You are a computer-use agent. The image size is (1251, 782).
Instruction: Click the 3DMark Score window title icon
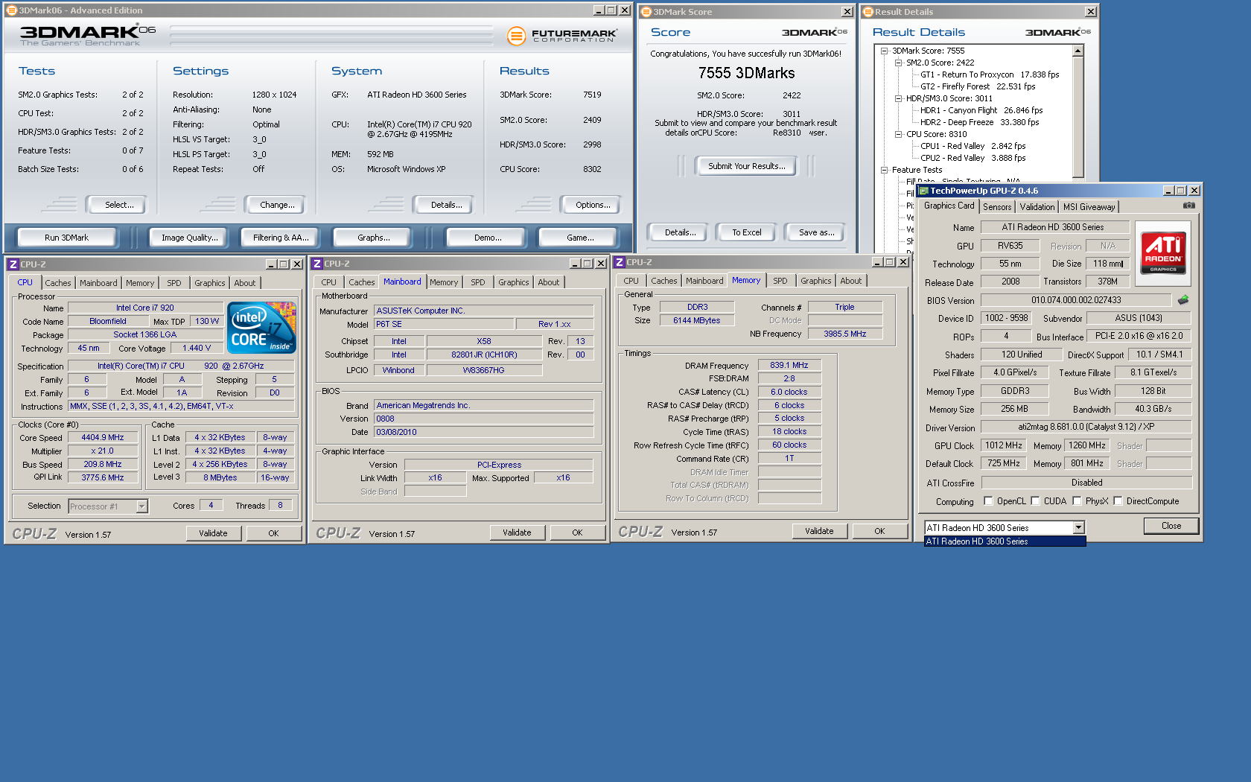(646, 12)
